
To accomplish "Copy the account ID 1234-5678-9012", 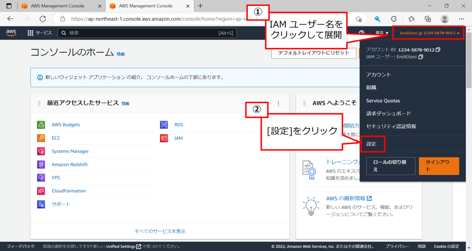I will click(438, 50).
